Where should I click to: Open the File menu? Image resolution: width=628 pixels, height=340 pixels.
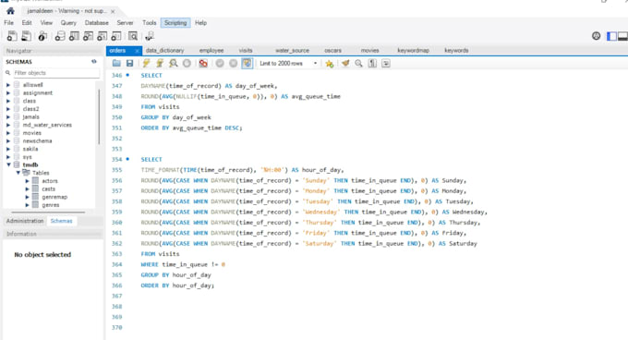pyautogui.click(x=9, y=23)
